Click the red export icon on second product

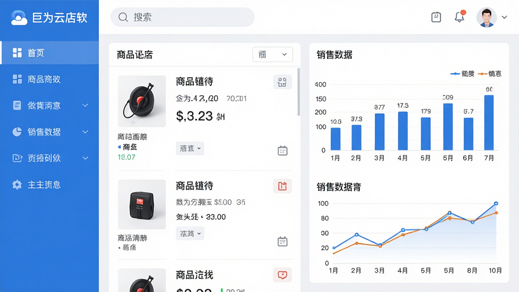click(x=282, y=186)
